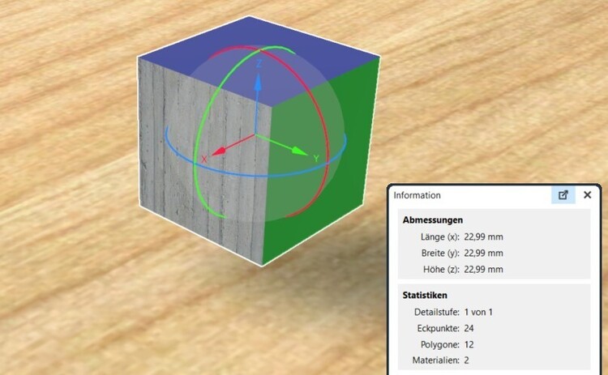
Task: Select the Detailstufe value 1 von 1
Action: [x=478, y=312]
